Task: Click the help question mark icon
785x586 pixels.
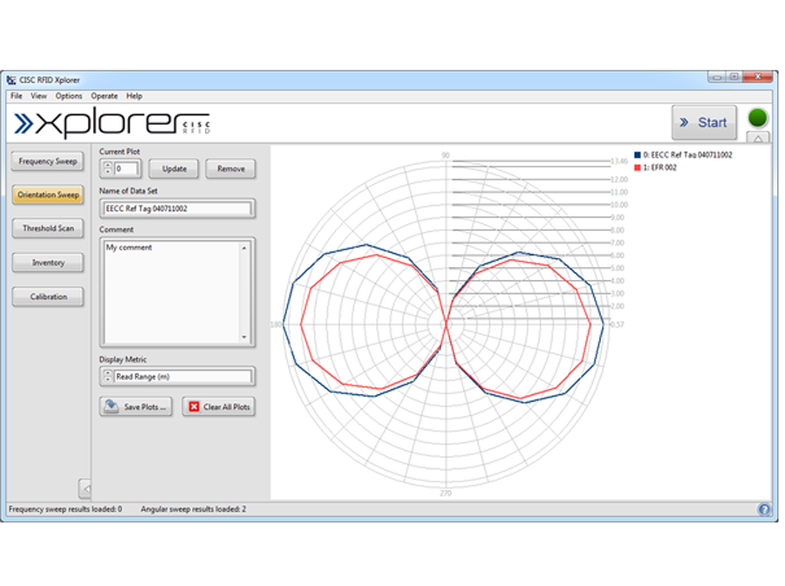Action: point(764,510)
